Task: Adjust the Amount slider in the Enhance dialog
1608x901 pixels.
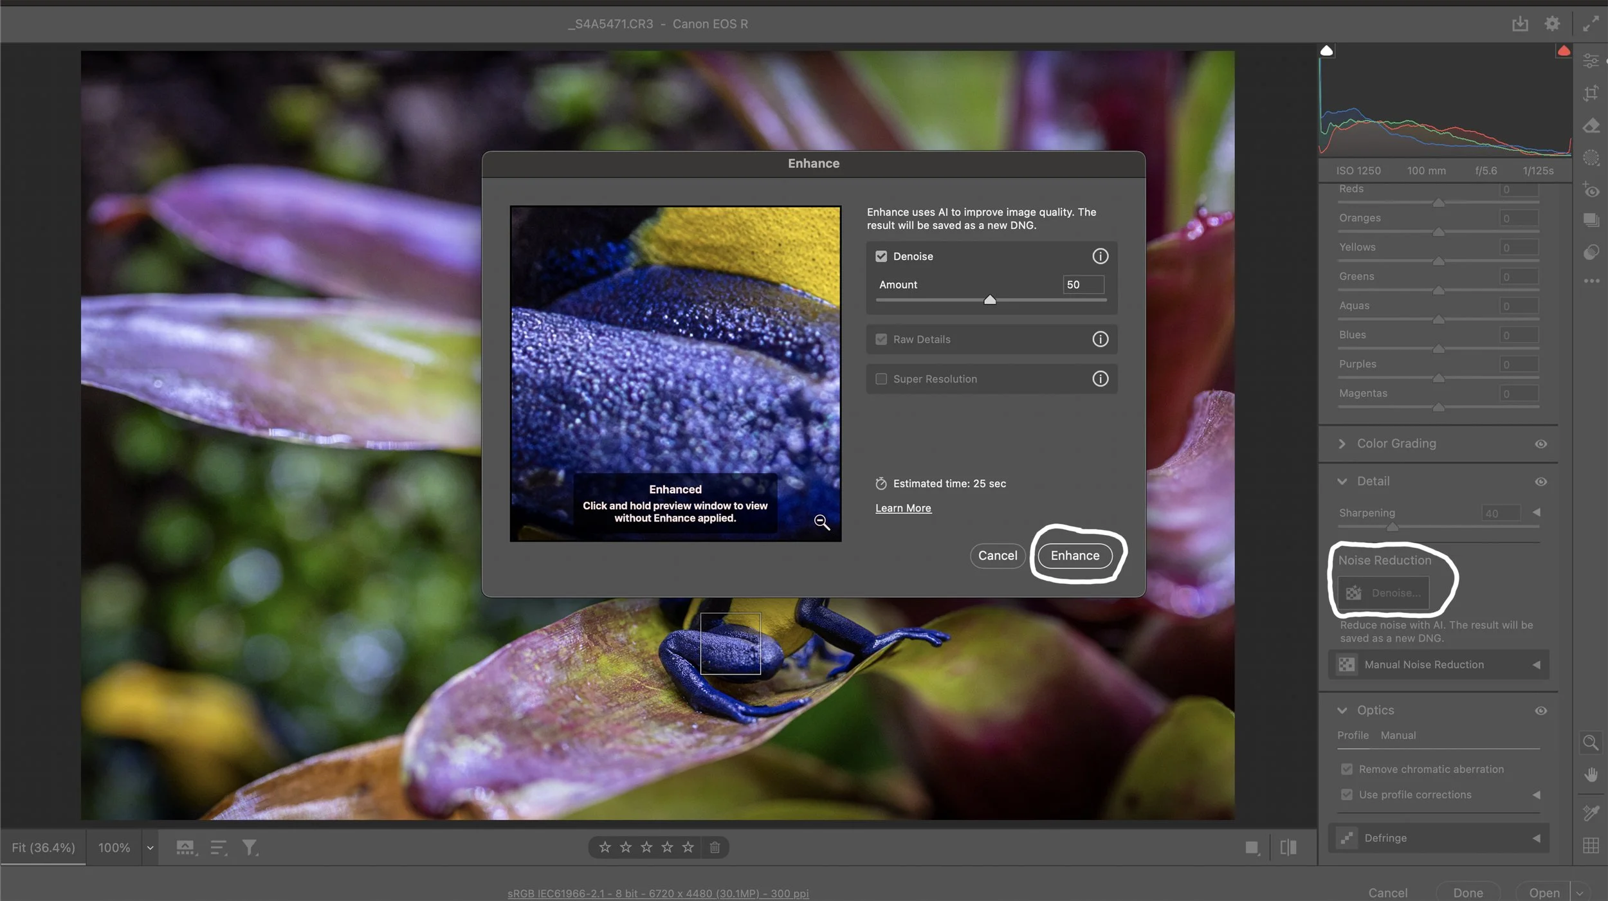Action: (x=990, y=299)
